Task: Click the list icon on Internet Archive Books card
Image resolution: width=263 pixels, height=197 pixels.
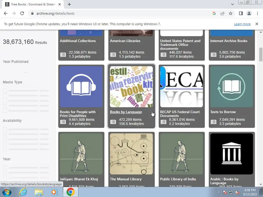Action: click(213, 55)
